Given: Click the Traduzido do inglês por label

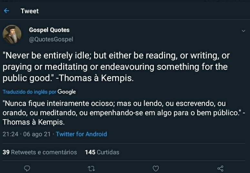Looking at the screenshot, I should [29, 92].
